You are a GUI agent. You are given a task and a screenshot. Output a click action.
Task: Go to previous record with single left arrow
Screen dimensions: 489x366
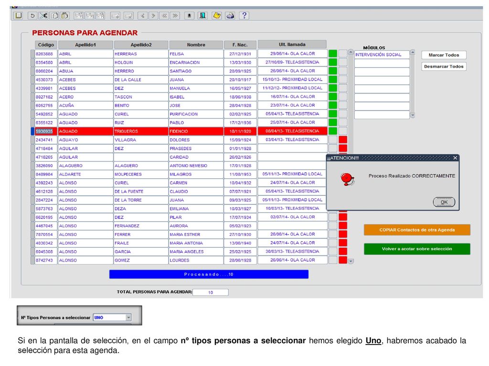(142, 15)
